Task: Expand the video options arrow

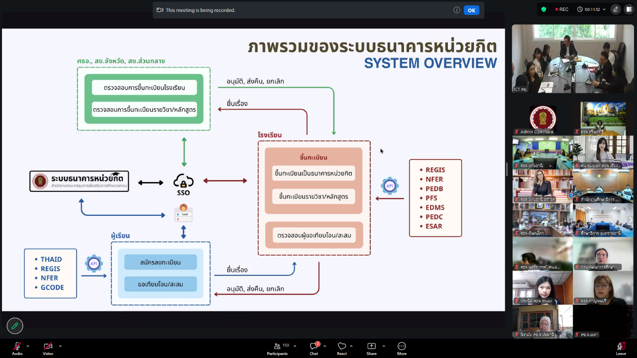Action: (x=60, y=346)
